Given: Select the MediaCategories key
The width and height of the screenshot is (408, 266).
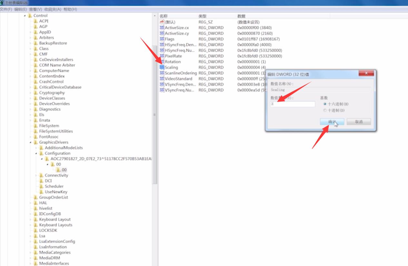Looking at the screenshot, I should point(55,252).
